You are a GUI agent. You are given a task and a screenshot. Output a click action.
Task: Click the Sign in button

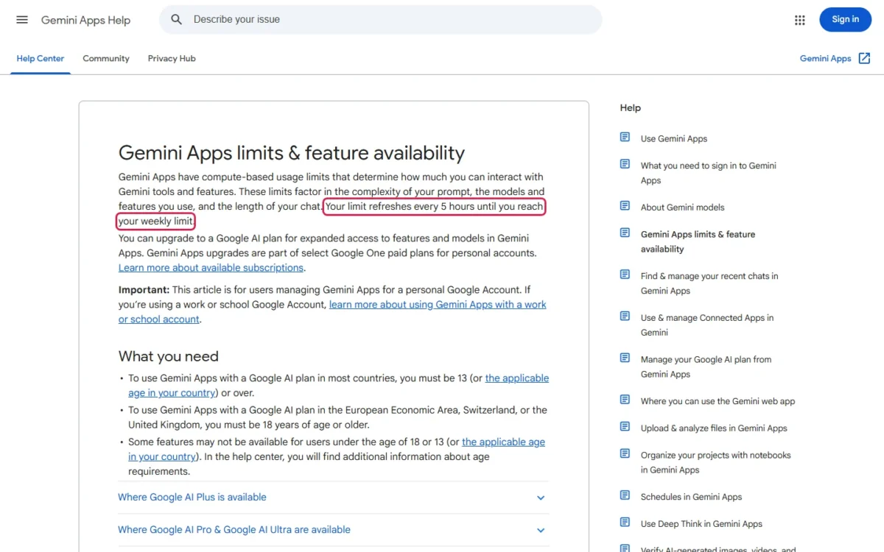845,20
